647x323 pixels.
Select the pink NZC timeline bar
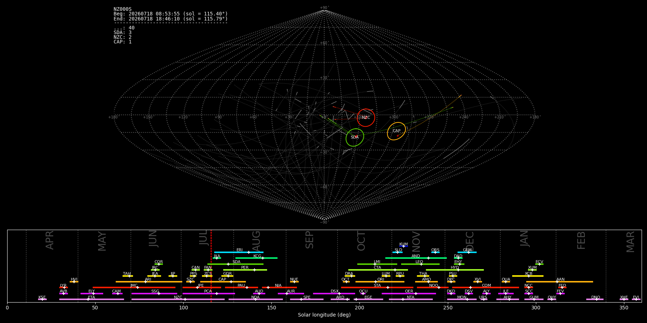pos(178,299)
